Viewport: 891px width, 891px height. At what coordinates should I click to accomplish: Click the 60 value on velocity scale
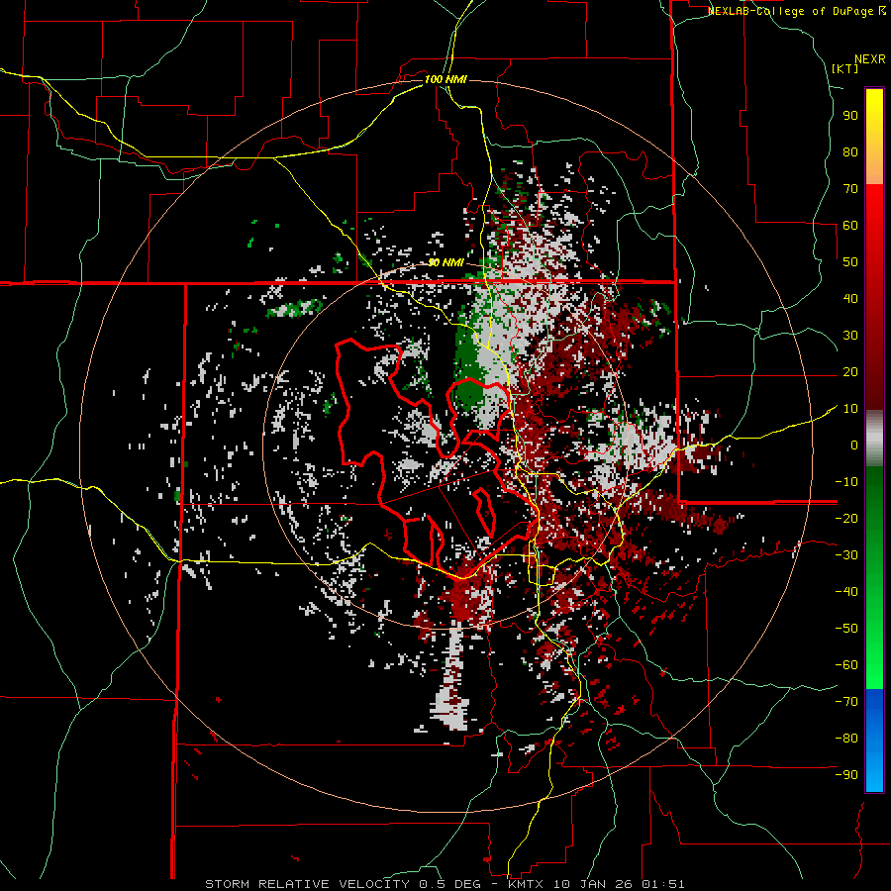pos(850,225)
